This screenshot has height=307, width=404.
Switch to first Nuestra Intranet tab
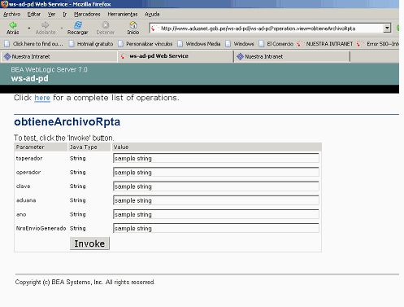pos(59,56)
